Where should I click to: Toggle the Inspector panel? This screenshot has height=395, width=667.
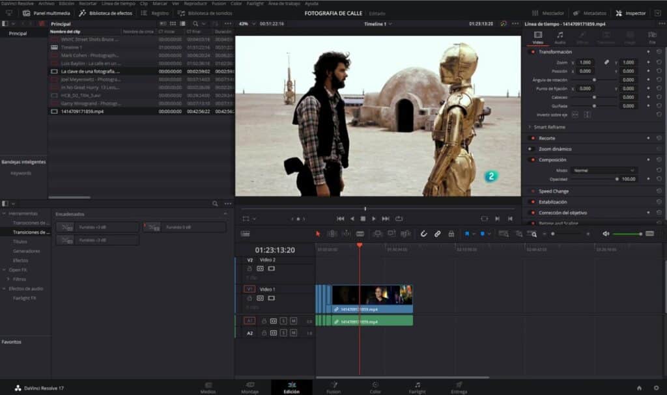point(631,13)
